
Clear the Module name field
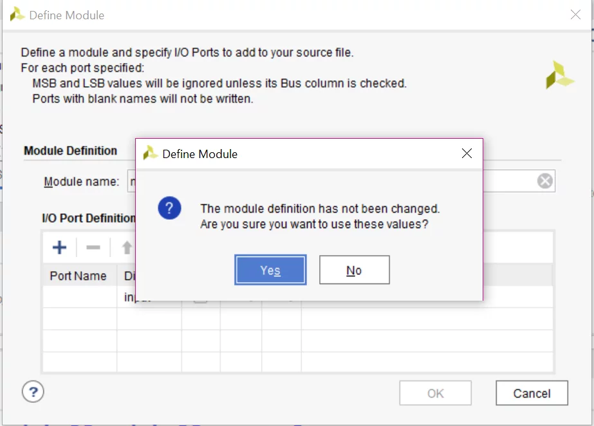(x=544, y=182)
